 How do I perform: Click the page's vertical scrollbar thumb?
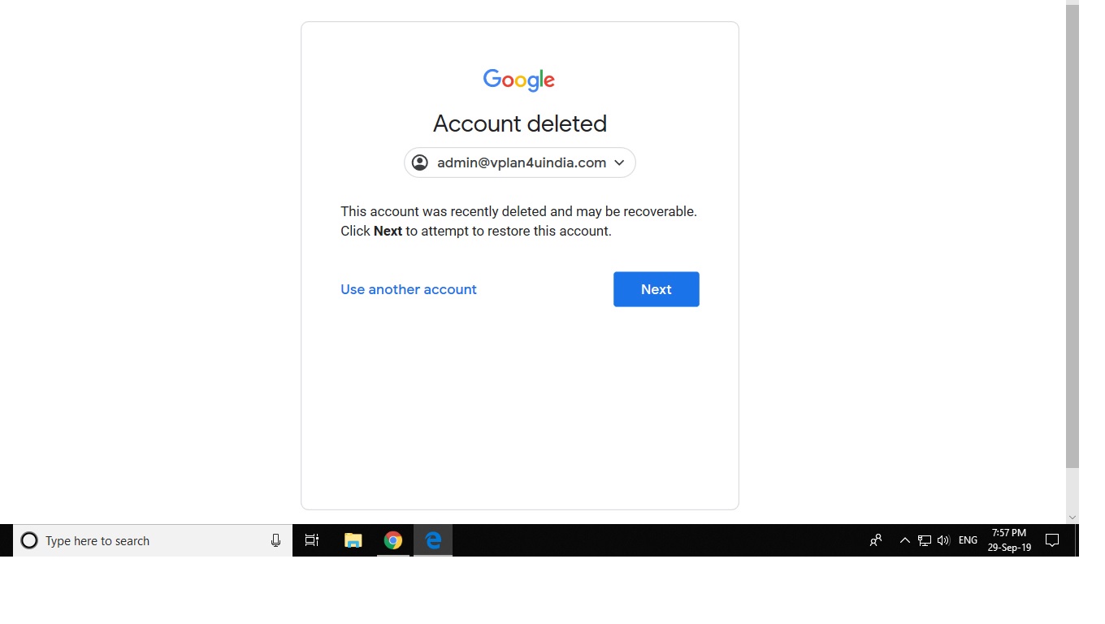pos(1072,237)
